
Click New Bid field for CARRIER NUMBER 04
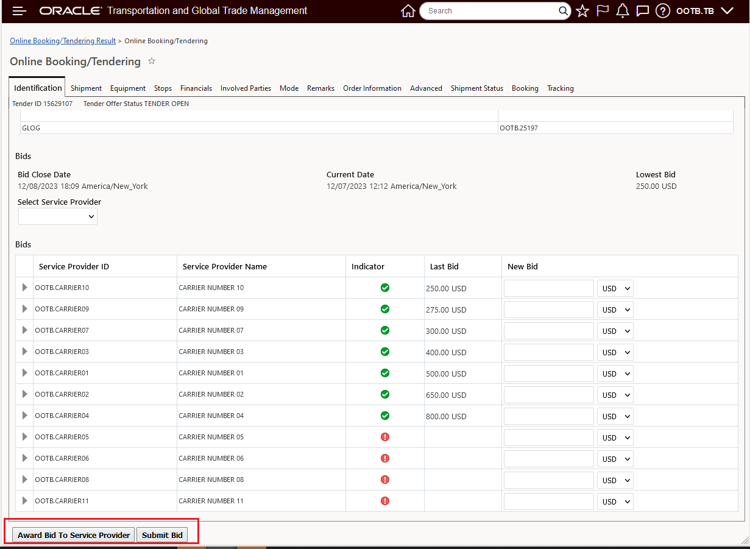(x=549, y=416)
